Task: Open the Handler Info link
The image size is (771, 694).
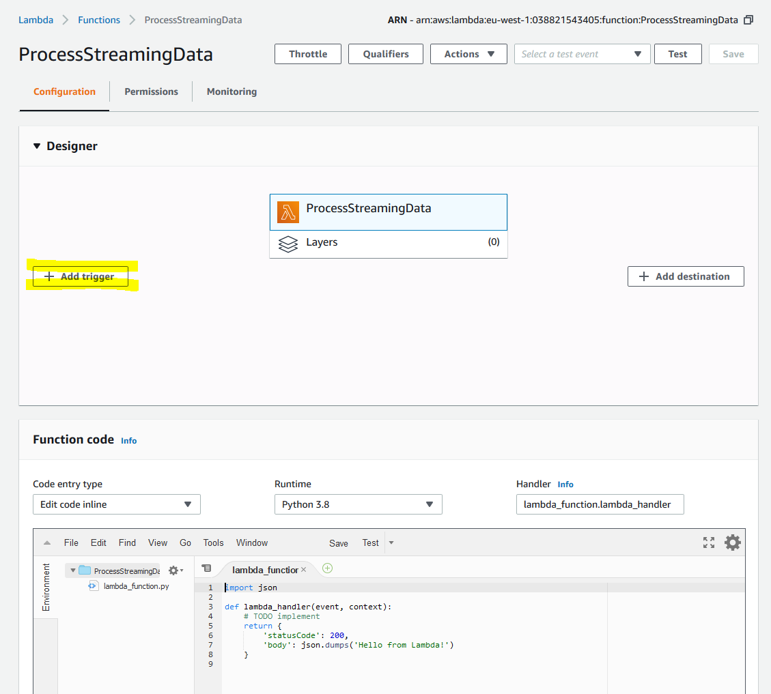Action: pos(565,484)
